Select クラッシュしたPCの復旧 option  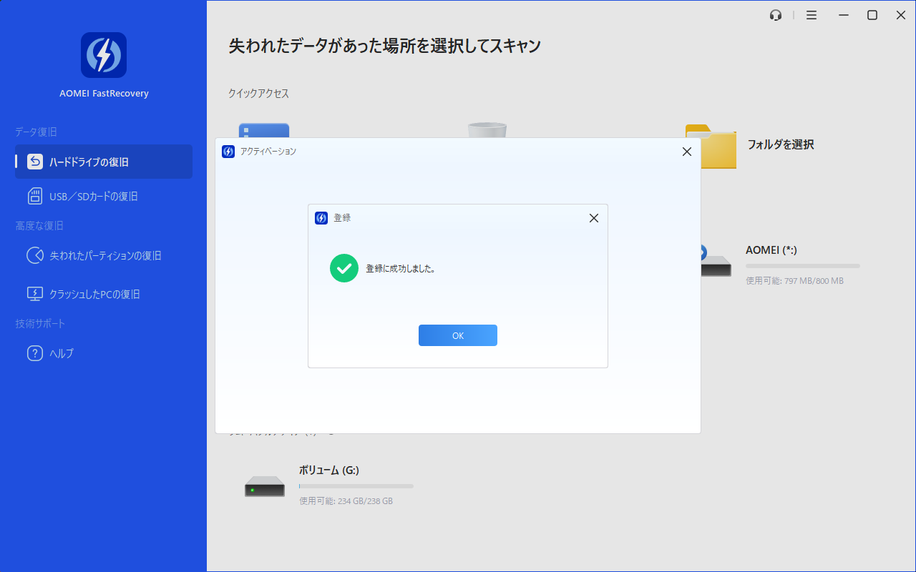click(94, 294)
